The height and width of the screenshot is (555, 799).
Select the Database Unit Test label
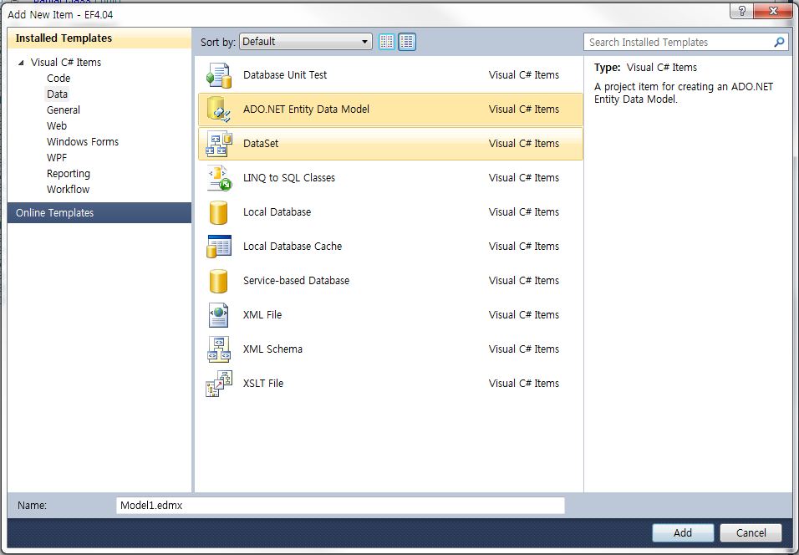tap(285, 75)
